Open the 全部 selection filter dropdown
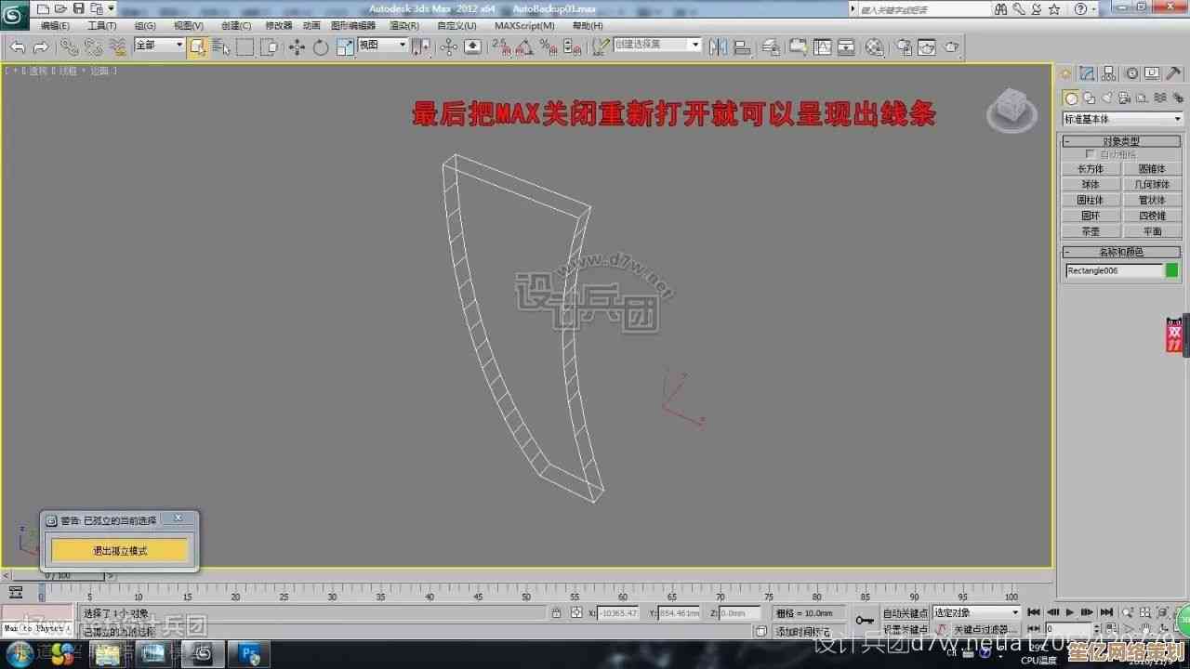Viewport: 1190px width, 669px height. pyautogui.click(x=159, y=46)
